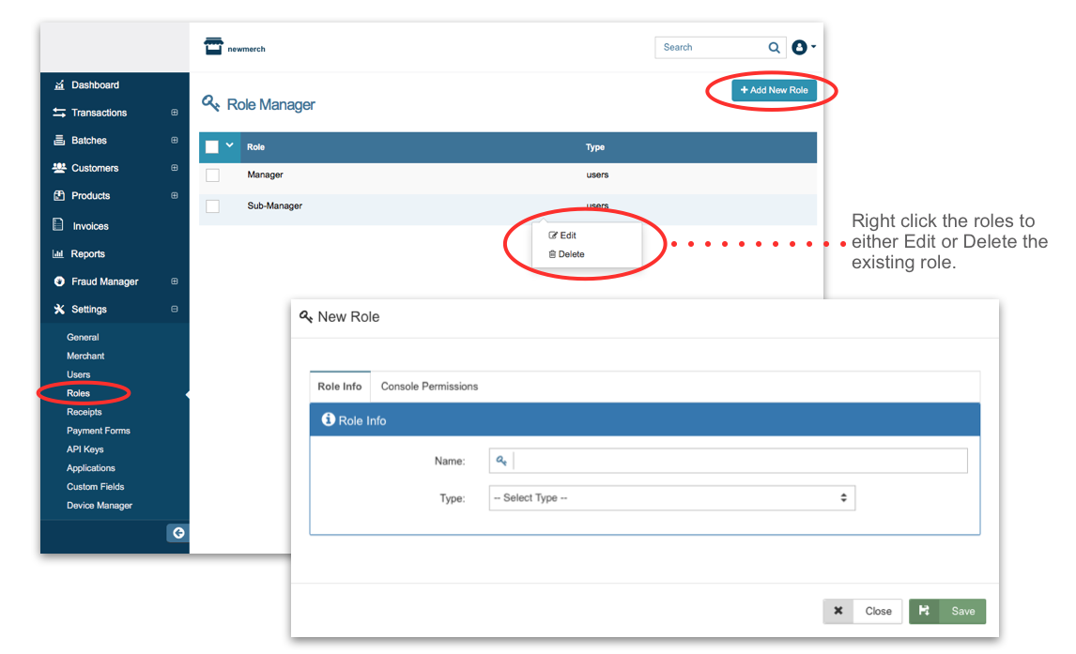Click into the role Name field
This screenshot has height=654, width=1076.
coord(738,461)
